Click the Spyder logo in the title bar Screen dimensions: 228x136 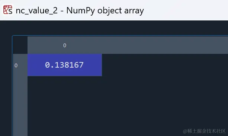coord(8,10)
